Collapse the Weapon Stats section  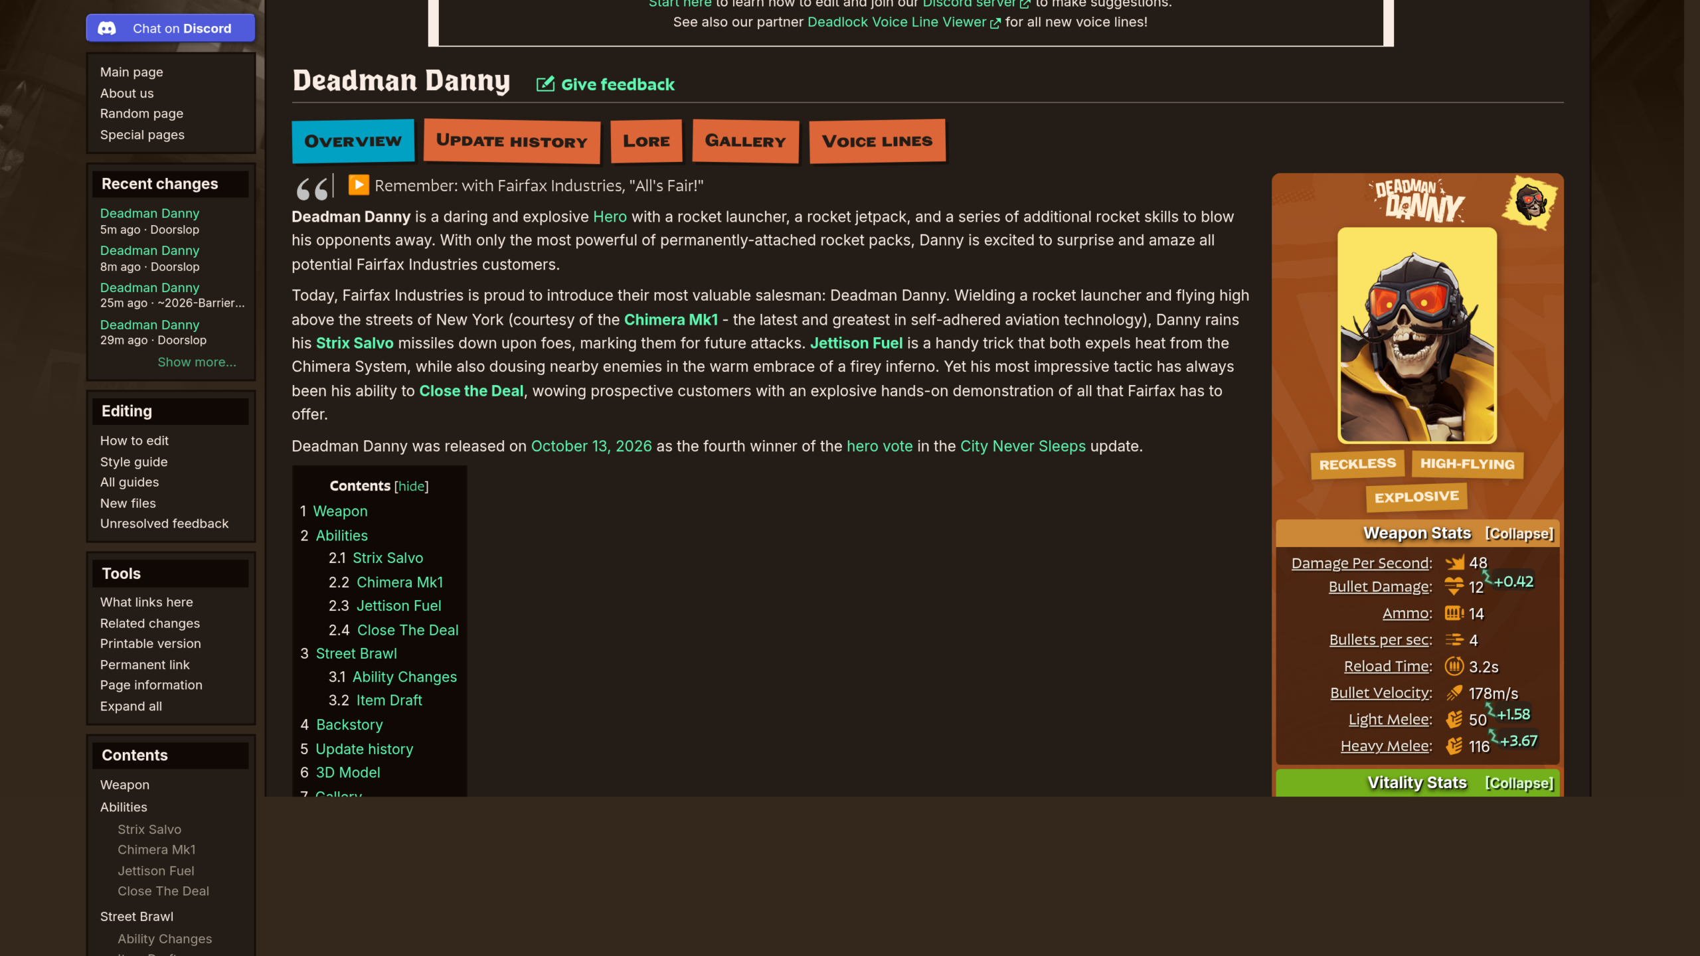(1519, 534)
